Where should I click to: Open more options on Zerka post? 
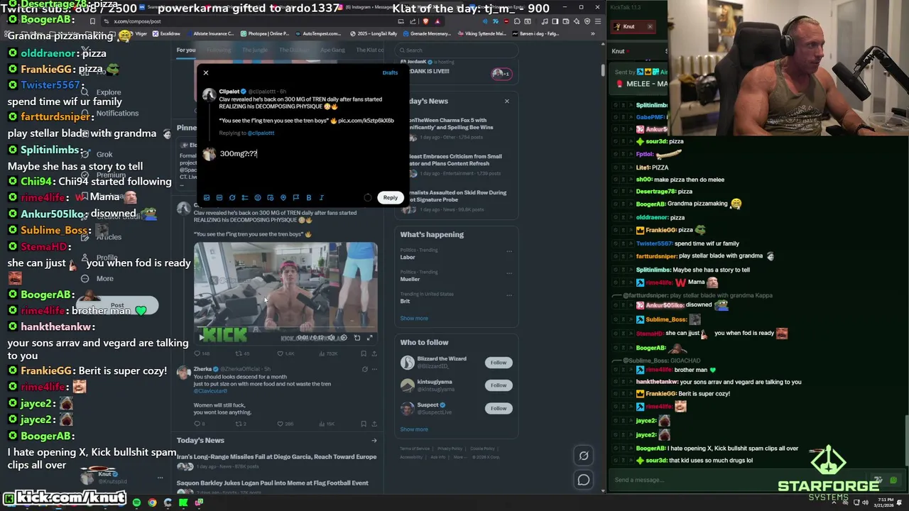[375, 369]
